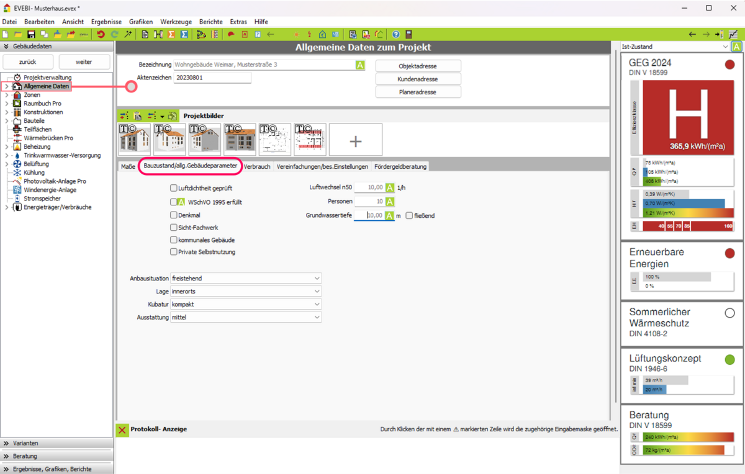Click the orange sigma toolbar icon
745x474 pixels.
pyautogui.click(x=171, y=35)
